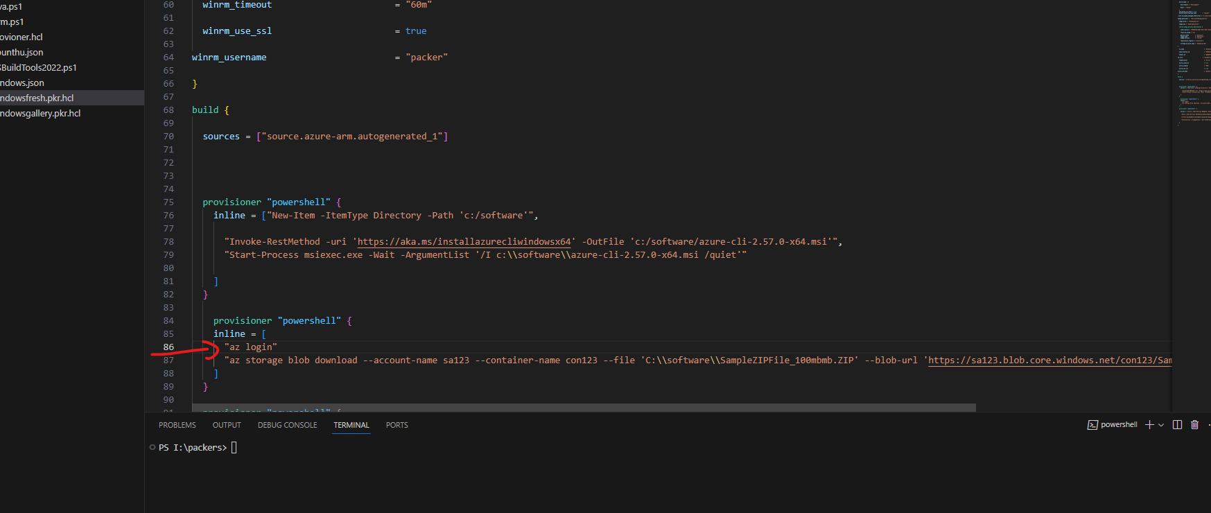This screenshot has height=513, width=1211.
Task: Open the PORTS tab
Action: (397, 425)
